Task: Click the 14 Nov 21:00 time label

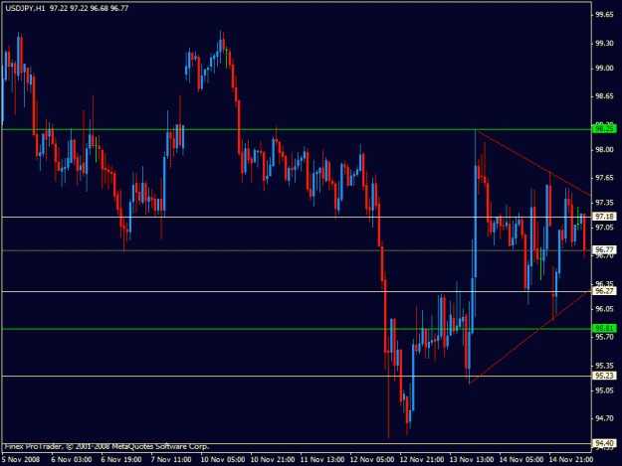Action: (x=571, y=460)
